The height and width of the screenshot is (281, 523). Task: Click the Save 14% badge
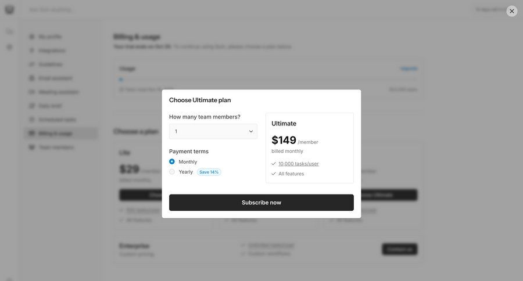pyautogui.click(x=209, y=172)
